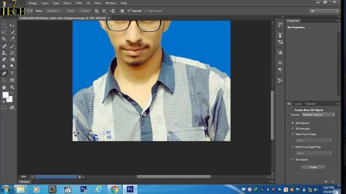
Task: Select the Eraser tool
Action: click(4, 59)
